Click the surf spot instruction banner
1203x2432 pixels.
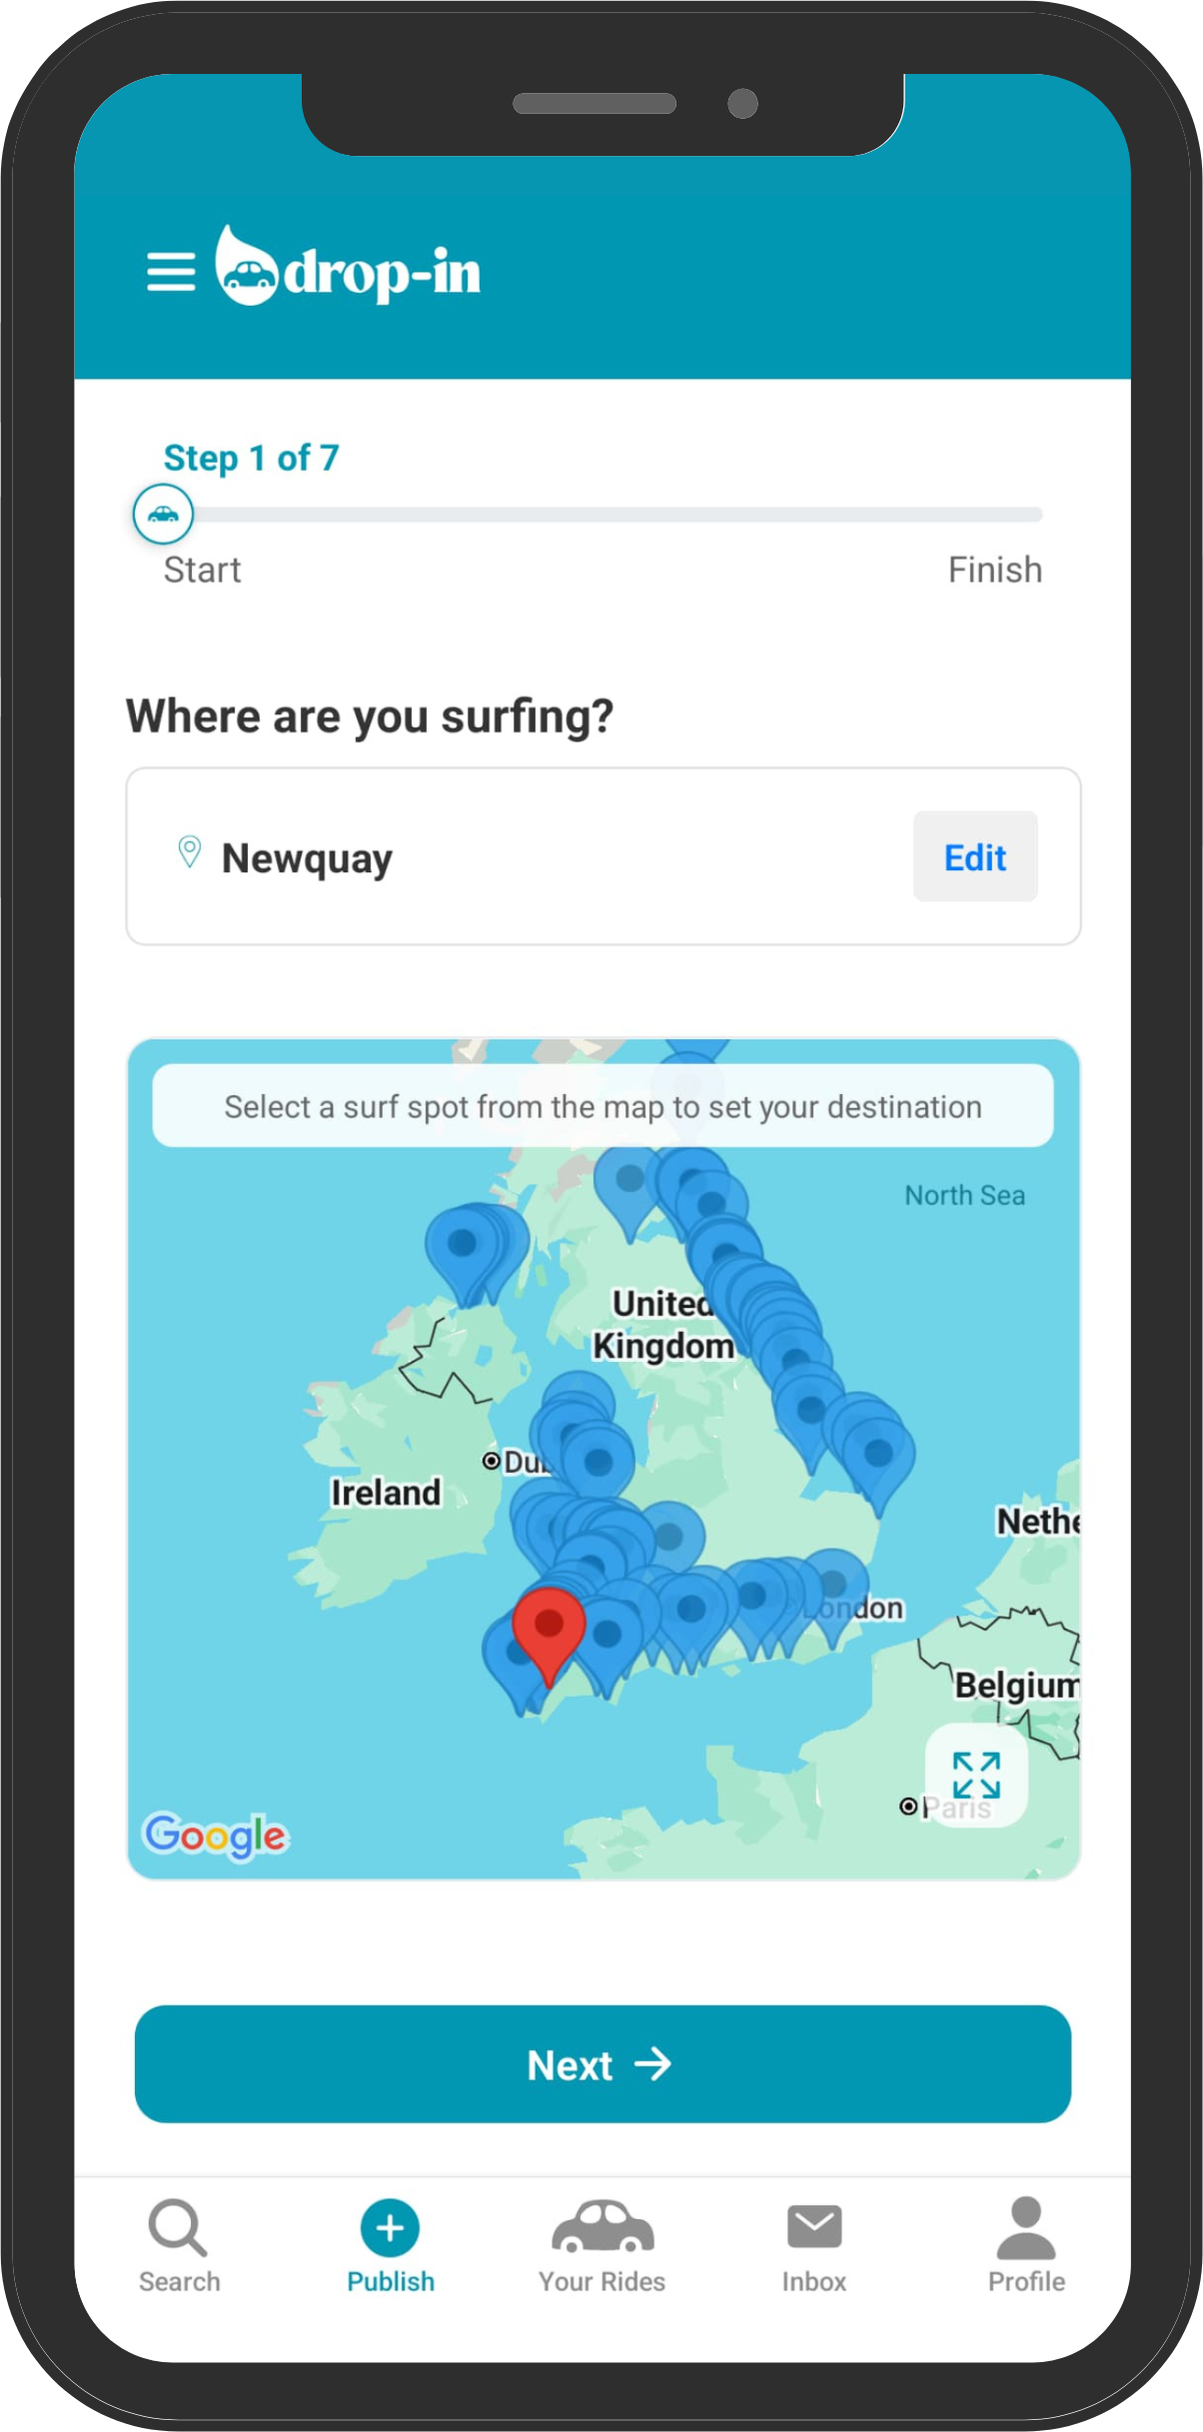click(x=602, y=1106)
